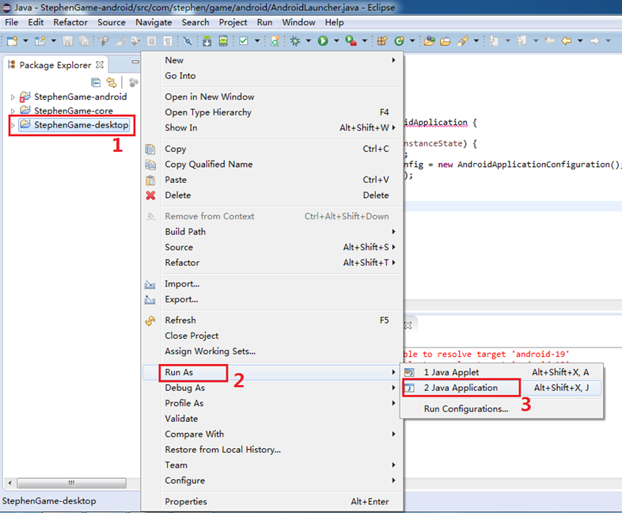Click the new Android XML file icon

click(275, 41)
